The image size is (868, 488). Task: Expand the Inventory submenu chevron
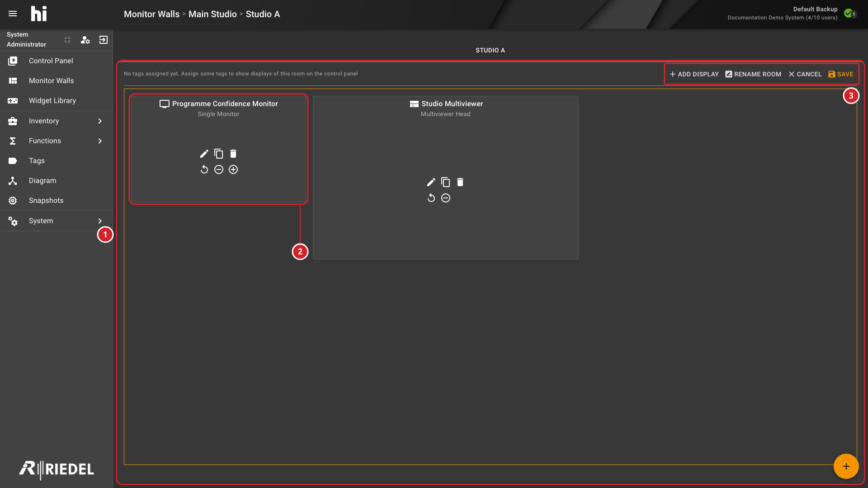(100, 121)
